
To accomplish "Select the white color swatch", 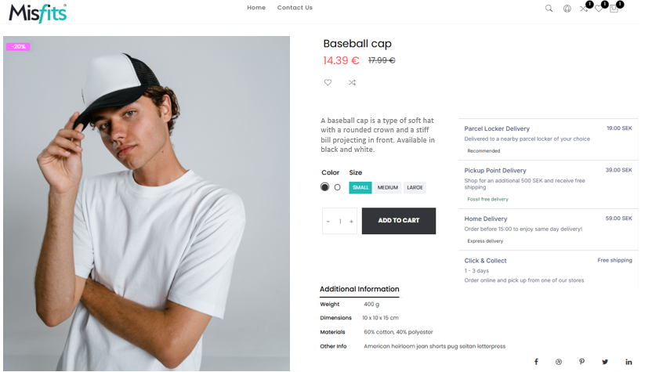I will tap(337, 187).
